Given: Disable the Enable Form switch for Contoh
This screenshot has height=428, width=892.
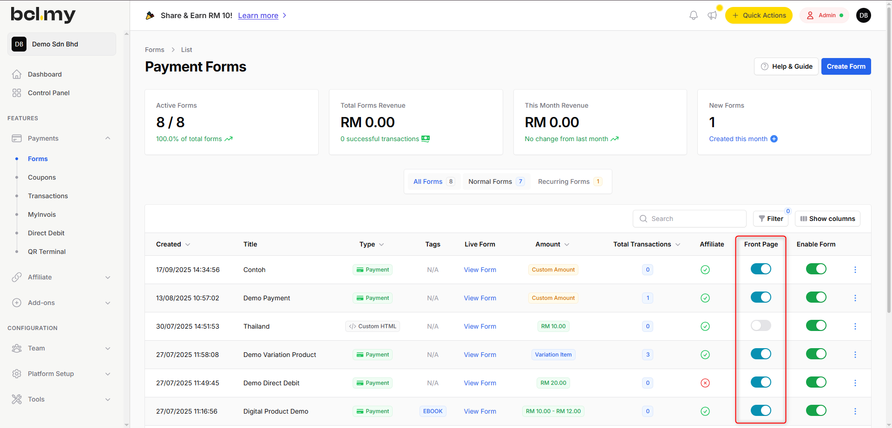Looking at the screenshot, I should click(x=816, y=269).
